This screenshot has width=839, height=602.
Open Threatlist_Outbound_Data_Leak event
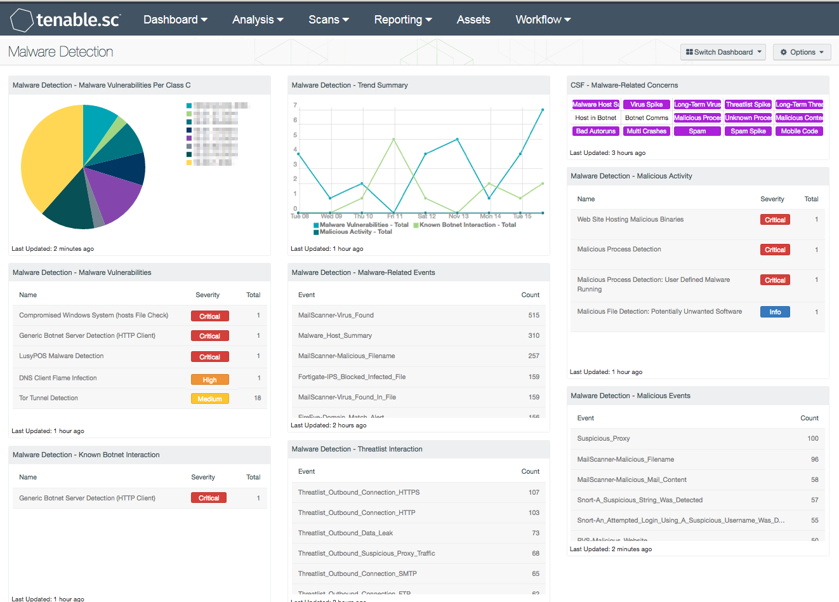[x=419, y=533]
